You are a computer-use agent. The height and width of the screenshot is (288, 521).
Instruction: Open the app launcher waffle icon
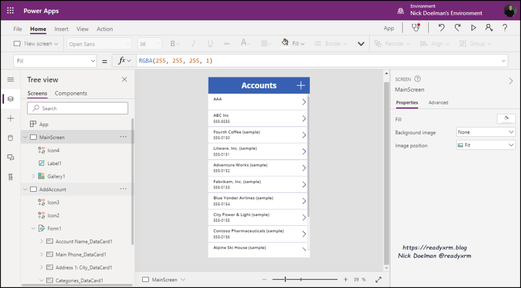pyautogui.click(x=11, y=10)
